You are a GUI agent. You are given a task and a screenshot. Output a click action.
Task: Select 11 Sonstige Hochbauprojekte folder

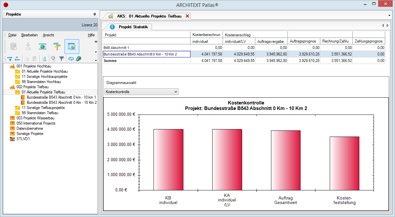(x=44, y=77)
